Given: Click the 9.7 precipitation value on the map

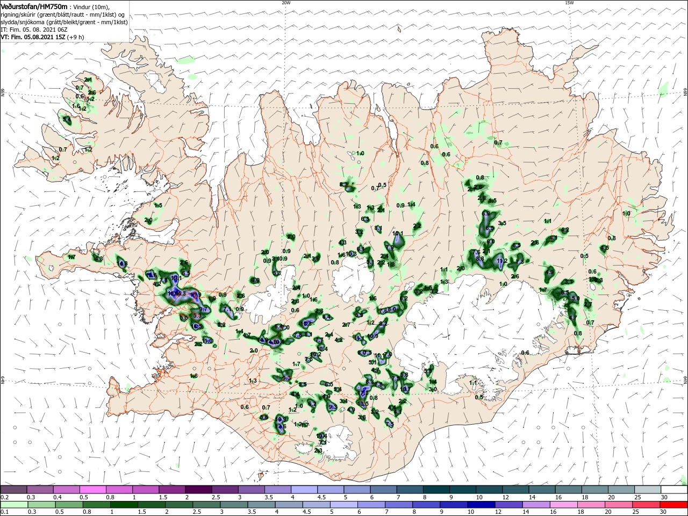Looking at the screenshot, I should click(x=204, y=310).
